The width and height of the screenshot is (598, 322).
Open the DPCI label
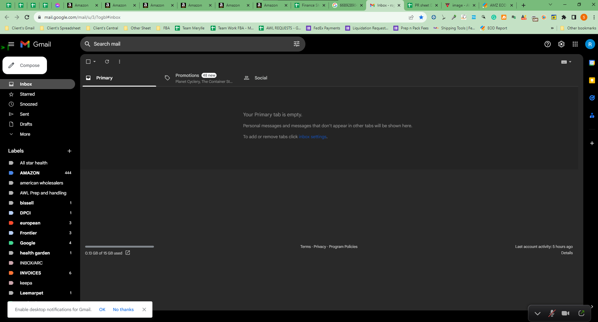[38, 213]
